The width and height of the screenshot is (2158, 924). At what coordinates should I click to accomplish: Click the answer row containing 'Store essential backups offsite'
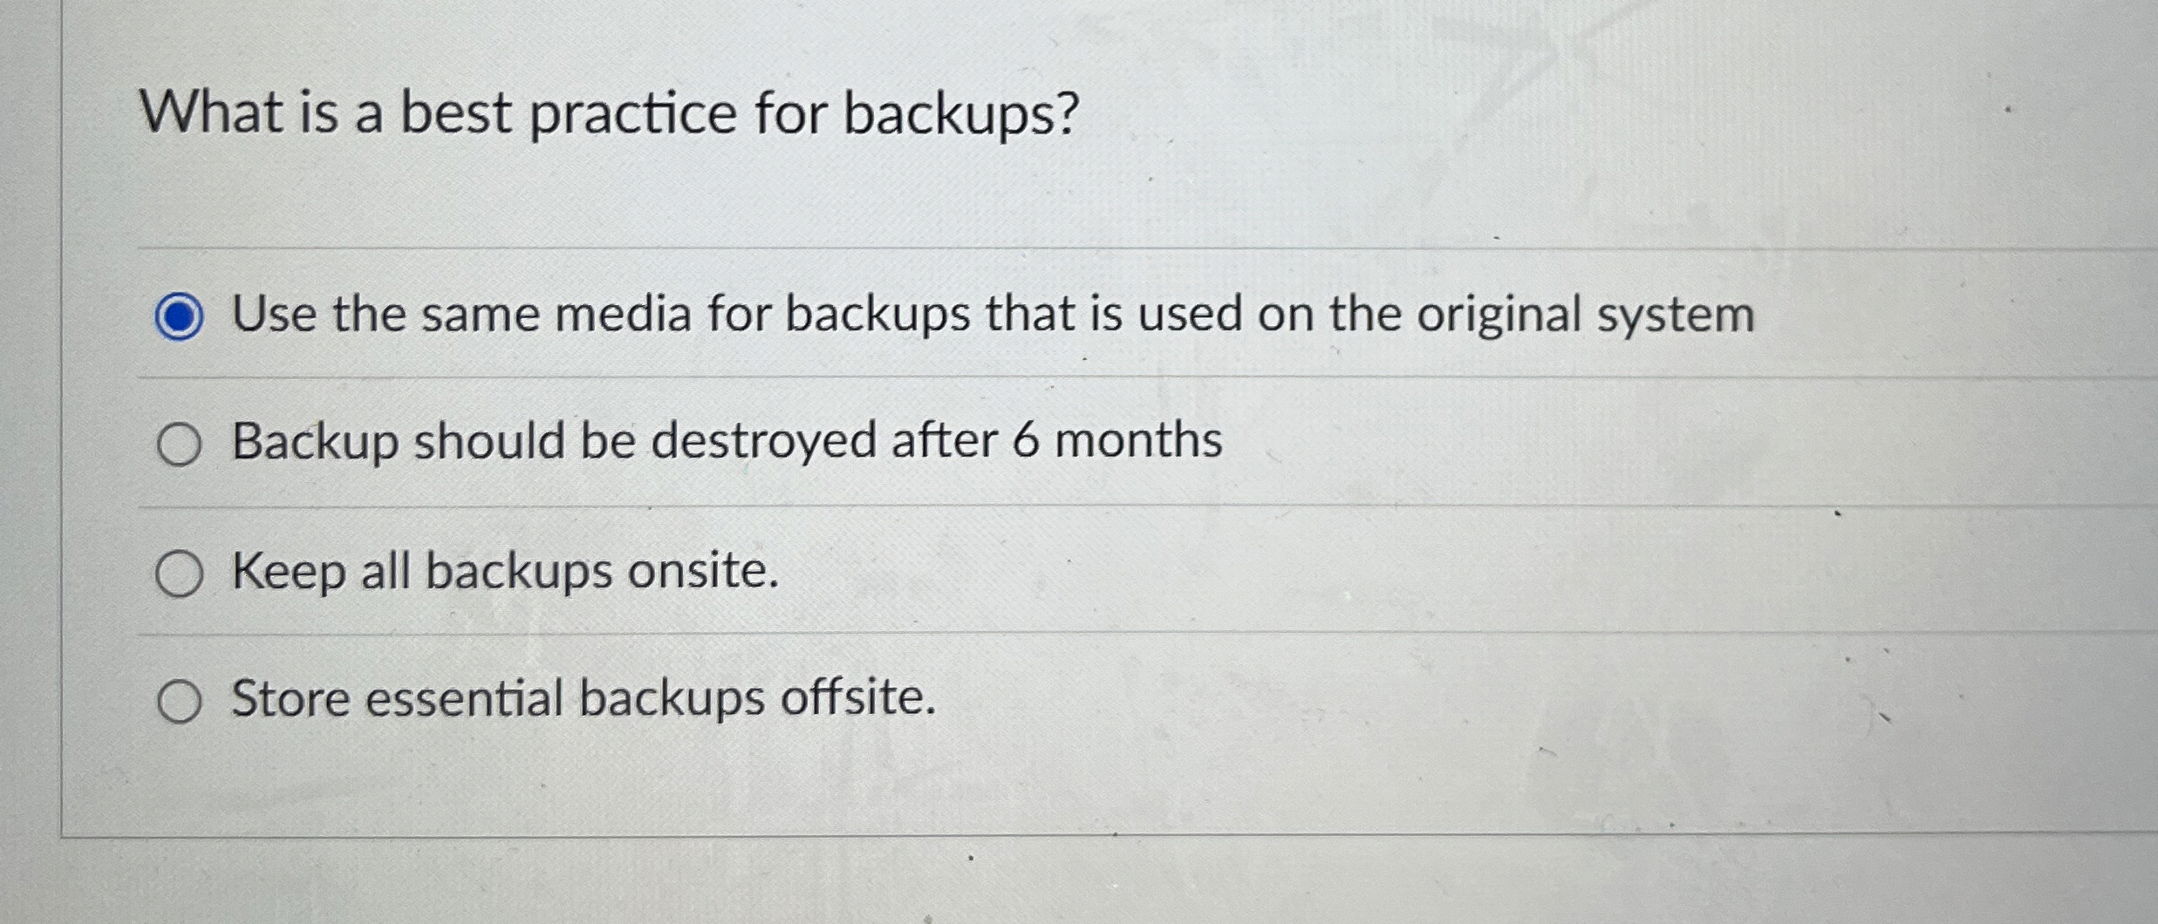583,700
